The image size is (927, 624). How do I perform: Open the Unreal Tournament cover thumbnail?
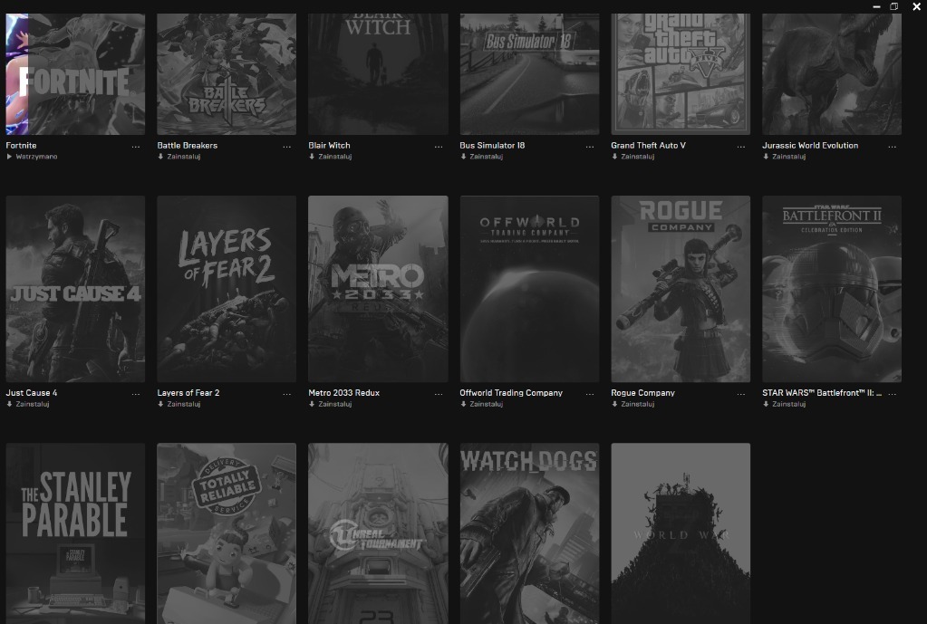[x=378, y=533]
